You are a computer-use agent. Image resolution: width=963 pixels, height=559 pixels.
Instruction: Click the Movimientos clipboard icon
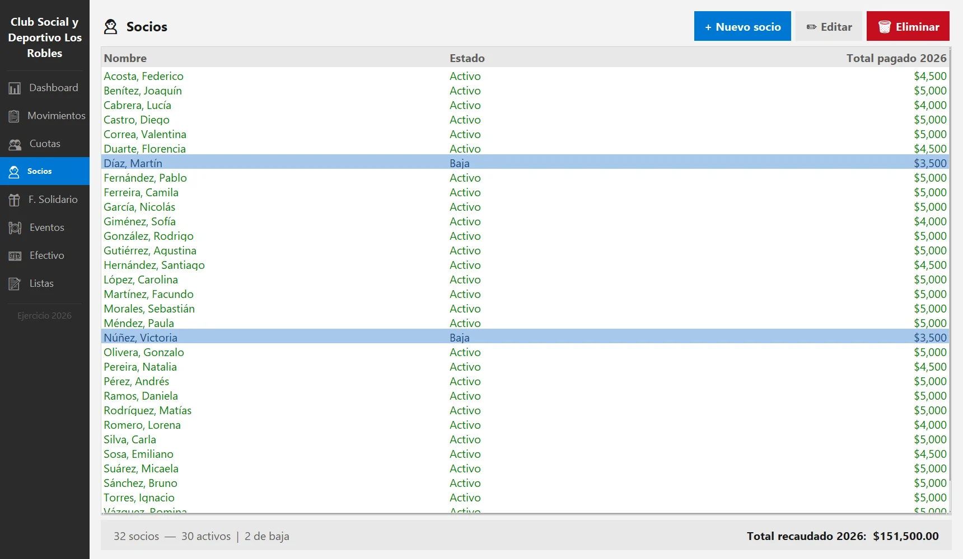(14, 116)
